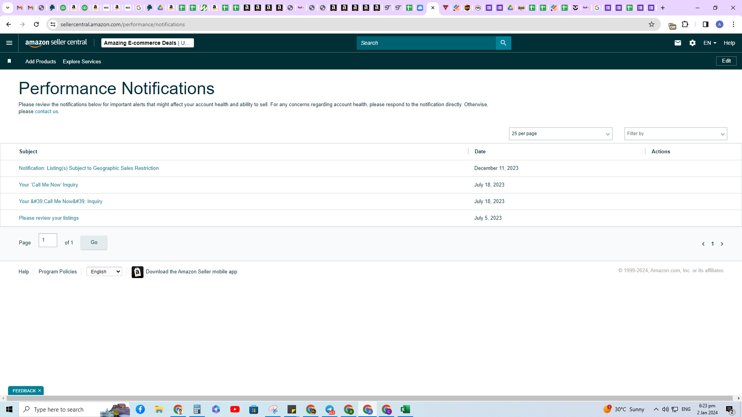
Task: Open Help in the top bar
Action: pyautogui.click(x=729, y=43)
